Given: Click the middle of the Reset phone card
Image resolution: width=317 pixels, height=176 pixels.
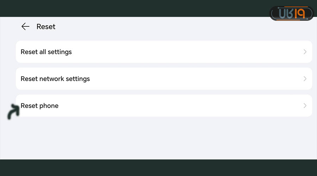Looking at the screenshot, I should (164, 106).
